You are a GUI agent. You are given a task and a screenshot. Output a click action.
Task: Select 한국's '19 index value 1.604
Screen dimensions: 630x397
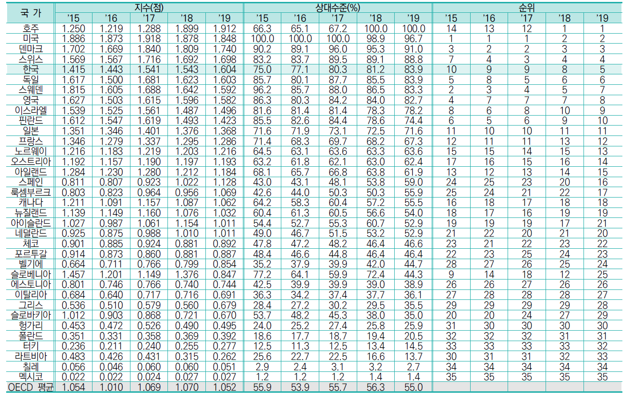tap(225, 69)
